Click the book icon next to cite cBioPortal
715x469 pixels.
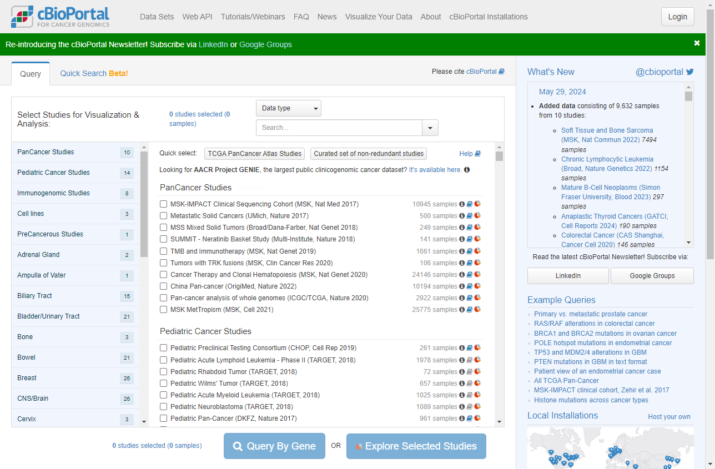tap(502, 72)
